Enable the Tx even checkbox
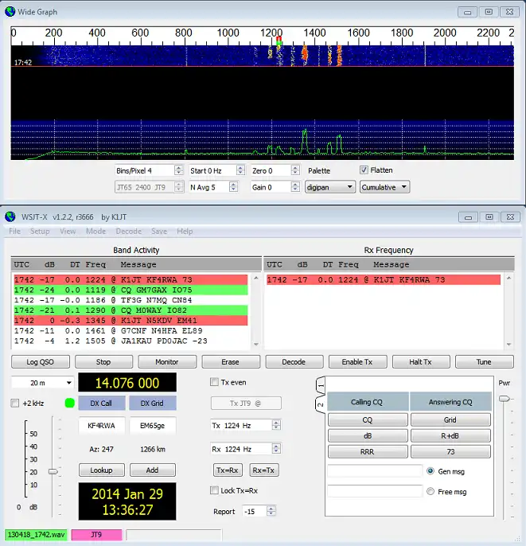The image size is (526, 546). [x=215, y=382]
